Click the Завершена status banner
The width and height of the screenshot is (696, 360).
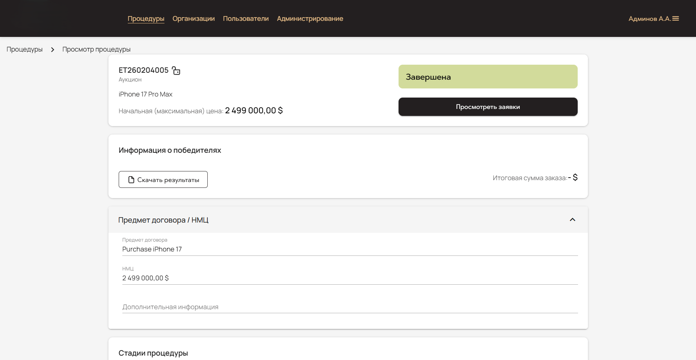click(488, 77)
